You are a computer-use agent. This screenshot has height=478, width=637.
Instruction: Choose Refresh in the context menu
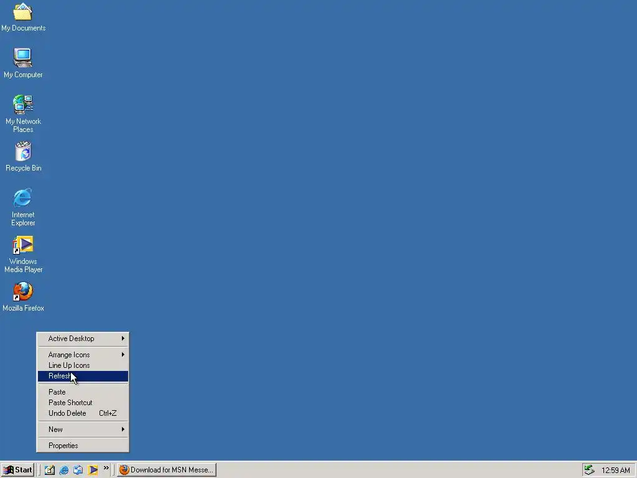click(83, 376)
